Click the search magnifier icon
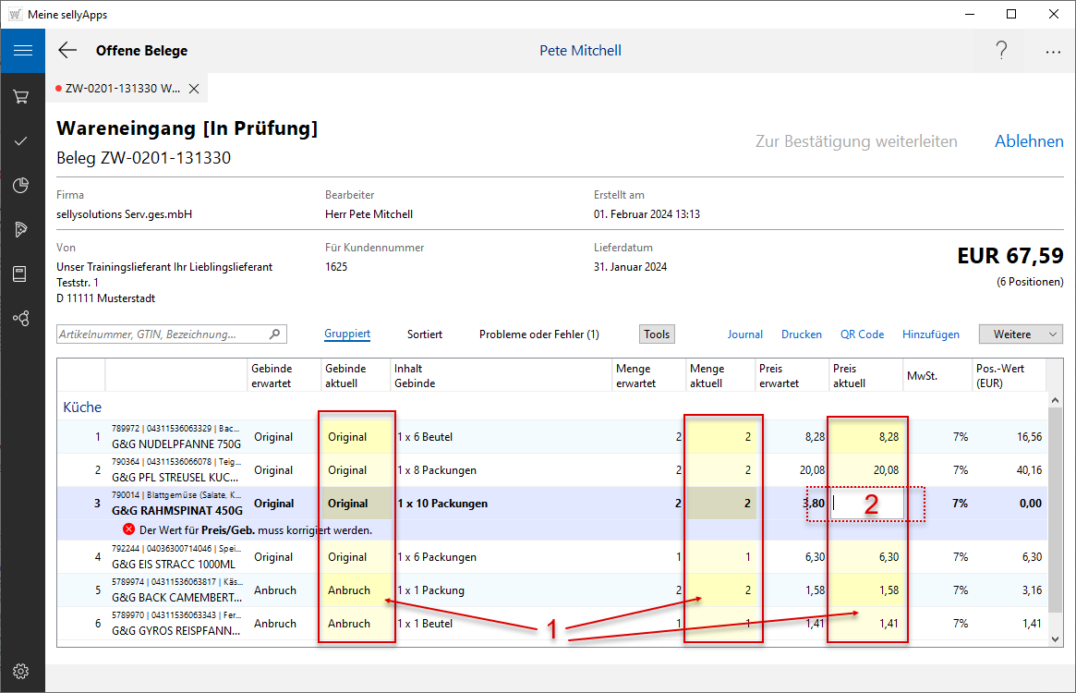Viewport: 1076px width, 693px height. 274,334
